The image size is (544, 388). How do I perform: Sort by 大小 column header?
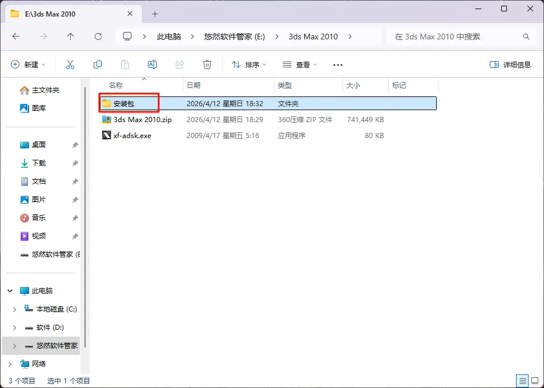point(353,85)
